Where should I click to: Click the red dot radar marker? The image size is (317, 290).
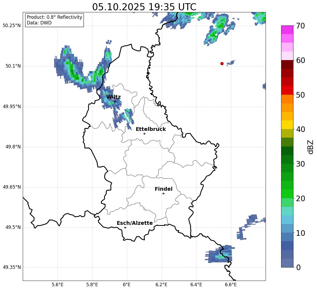(x=222, y=64)
